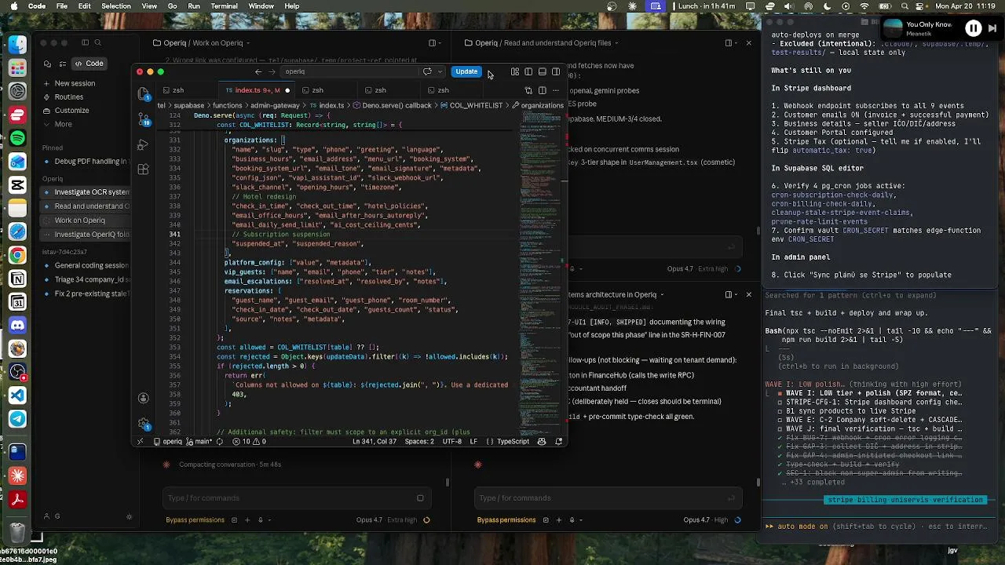Open Spaces: 2 indentation selector
Screen dimensions: 1005x565
coord(419,442)
